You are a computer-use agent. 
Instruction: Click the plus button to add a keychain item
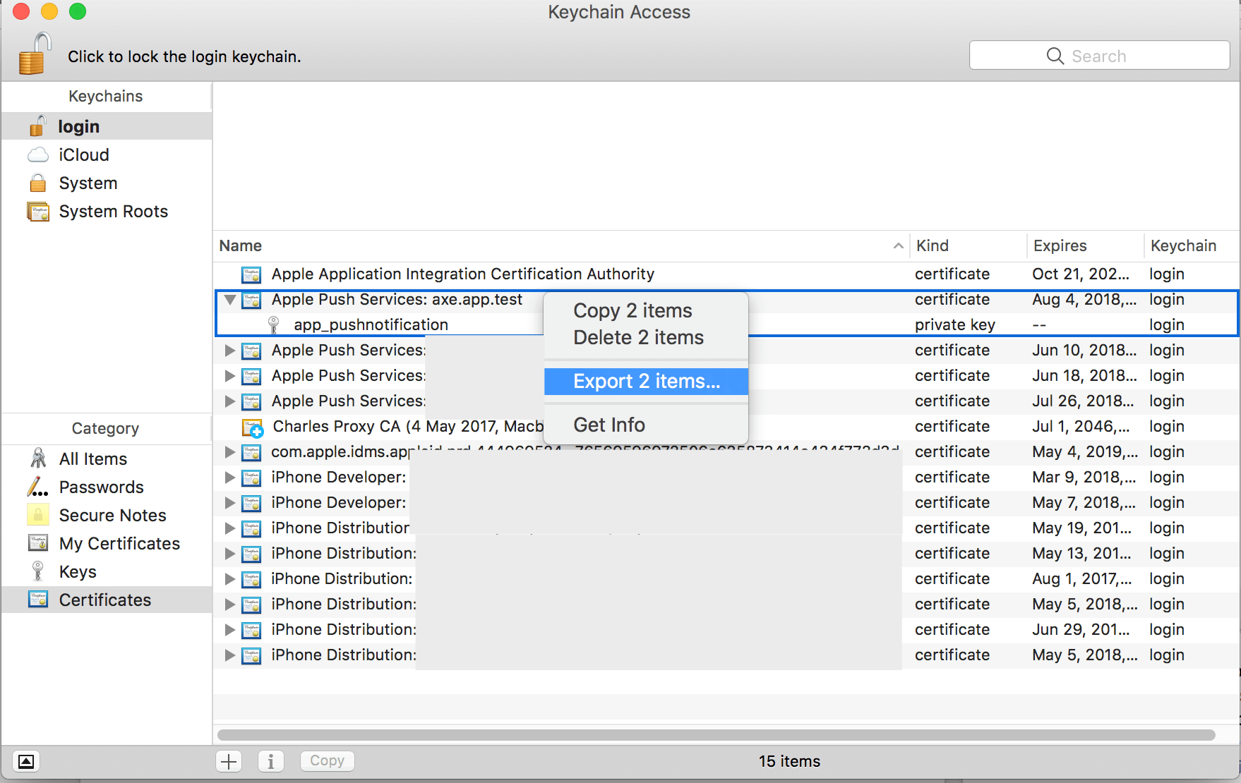[x=229, y=761]
